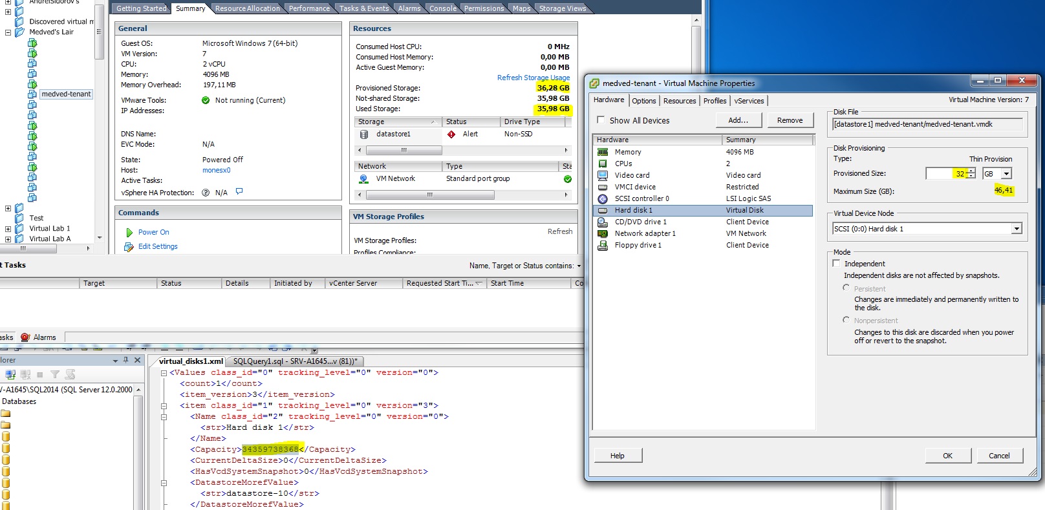Click the Floppy drive 1 icon
Screen dimensions: 1045x510
[603, 245]
